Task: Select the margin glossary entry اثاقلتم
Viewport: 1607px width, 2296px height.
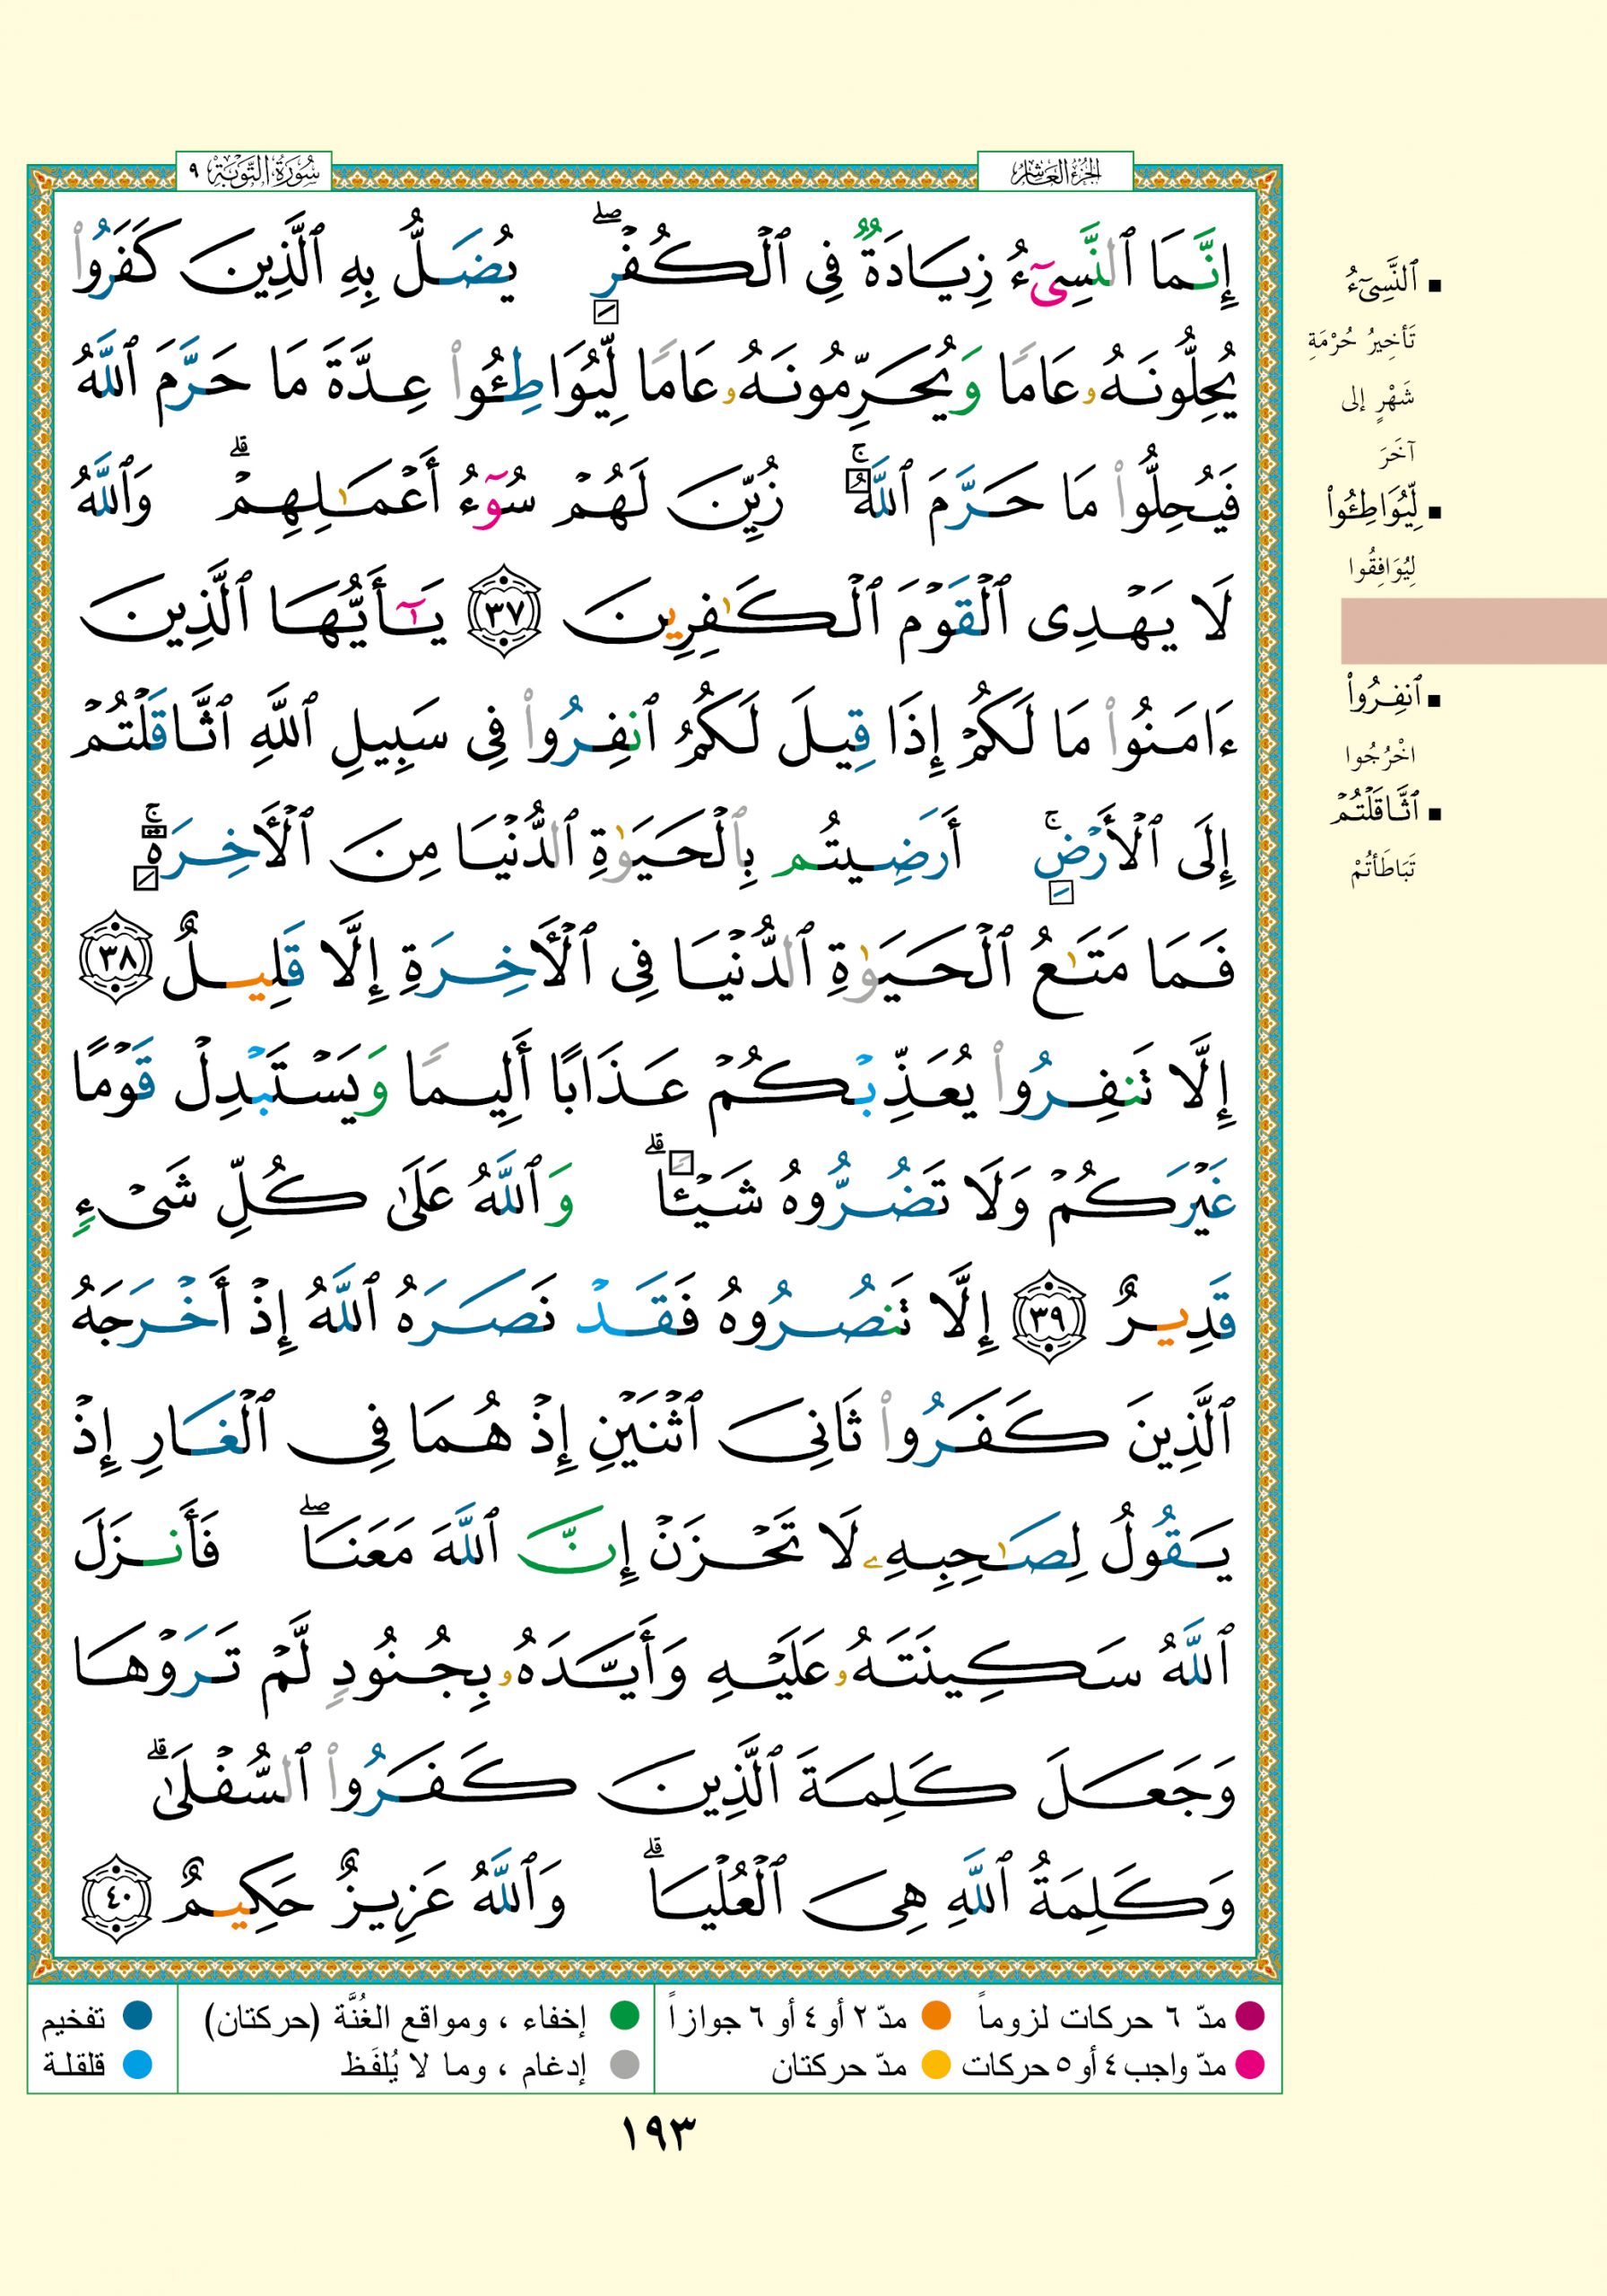Action: (x=1375, y=810)
